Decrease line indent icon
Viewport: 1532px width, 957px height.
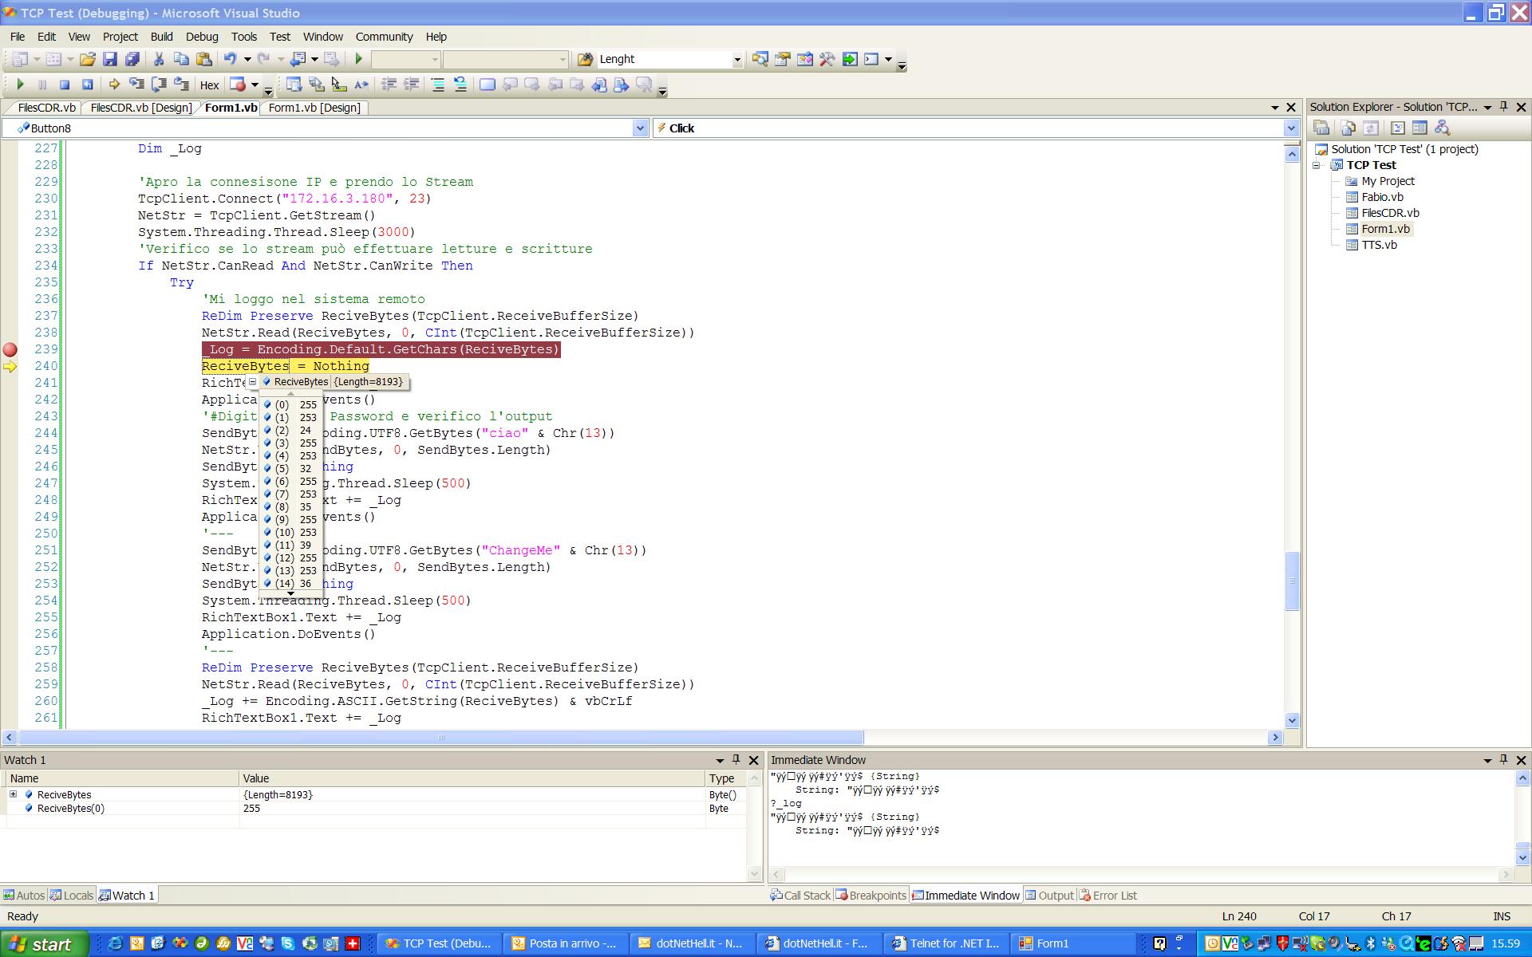389,84
